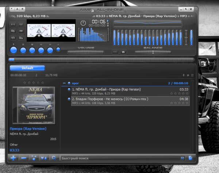Pause the track with the Pause button
Viewport: 219px width, 173px height.
pos(23,50)
